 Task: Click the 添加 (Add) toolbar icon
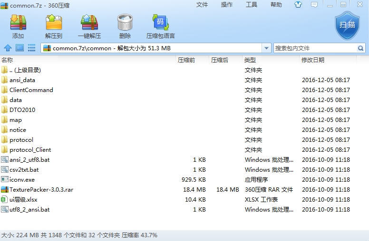coord(18,27)
